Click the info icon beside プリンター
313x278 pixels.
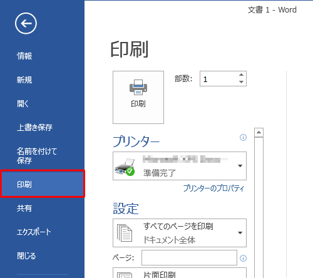pyautogui.click(x=243, y=137)
